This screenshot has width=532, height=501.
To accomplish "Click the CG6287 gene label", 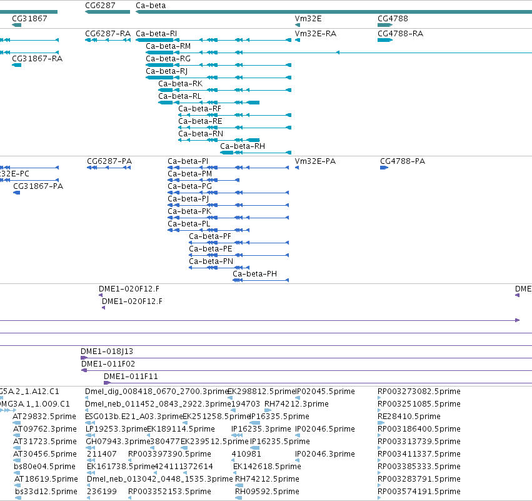I will coord(100,6).
